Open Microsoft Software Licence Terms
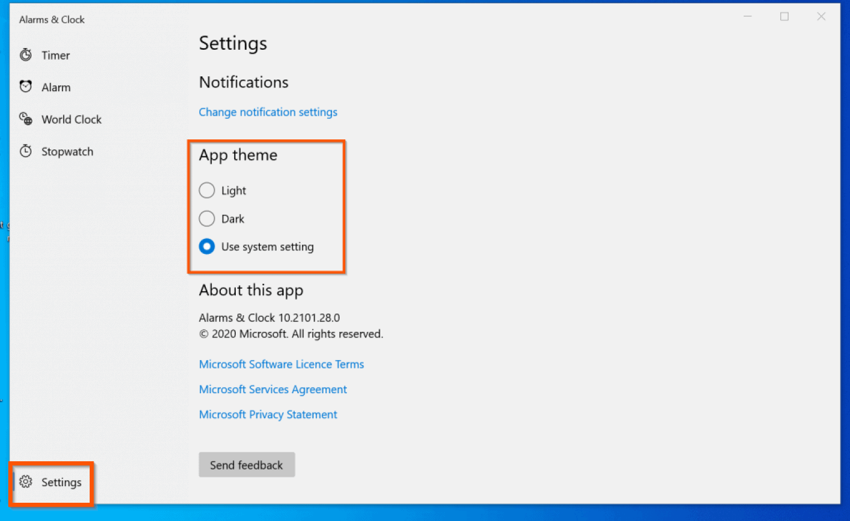The width and height of the screenshot is (850, 521). (x=281, y=364)
